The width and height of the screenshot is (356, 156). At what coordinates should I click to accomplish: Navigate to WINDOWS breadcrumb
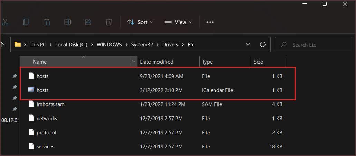(x=109, y=45)
